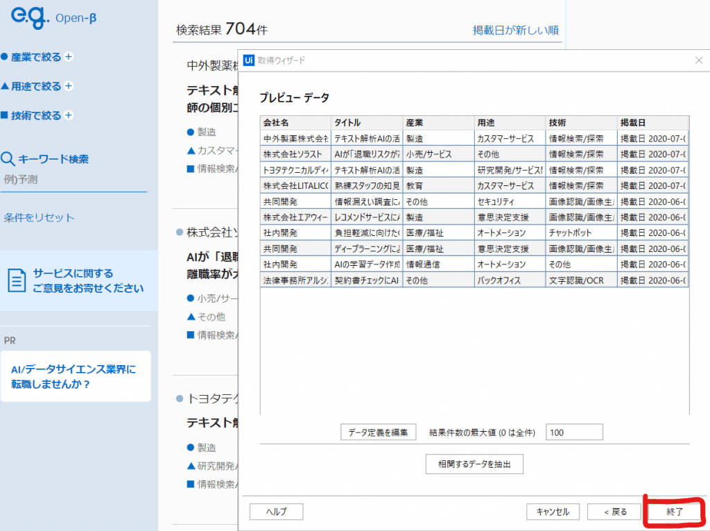Open the AI/データサイエンス業界 job change banner
Screen dimensions: 710x531
(x=75, y=376)
